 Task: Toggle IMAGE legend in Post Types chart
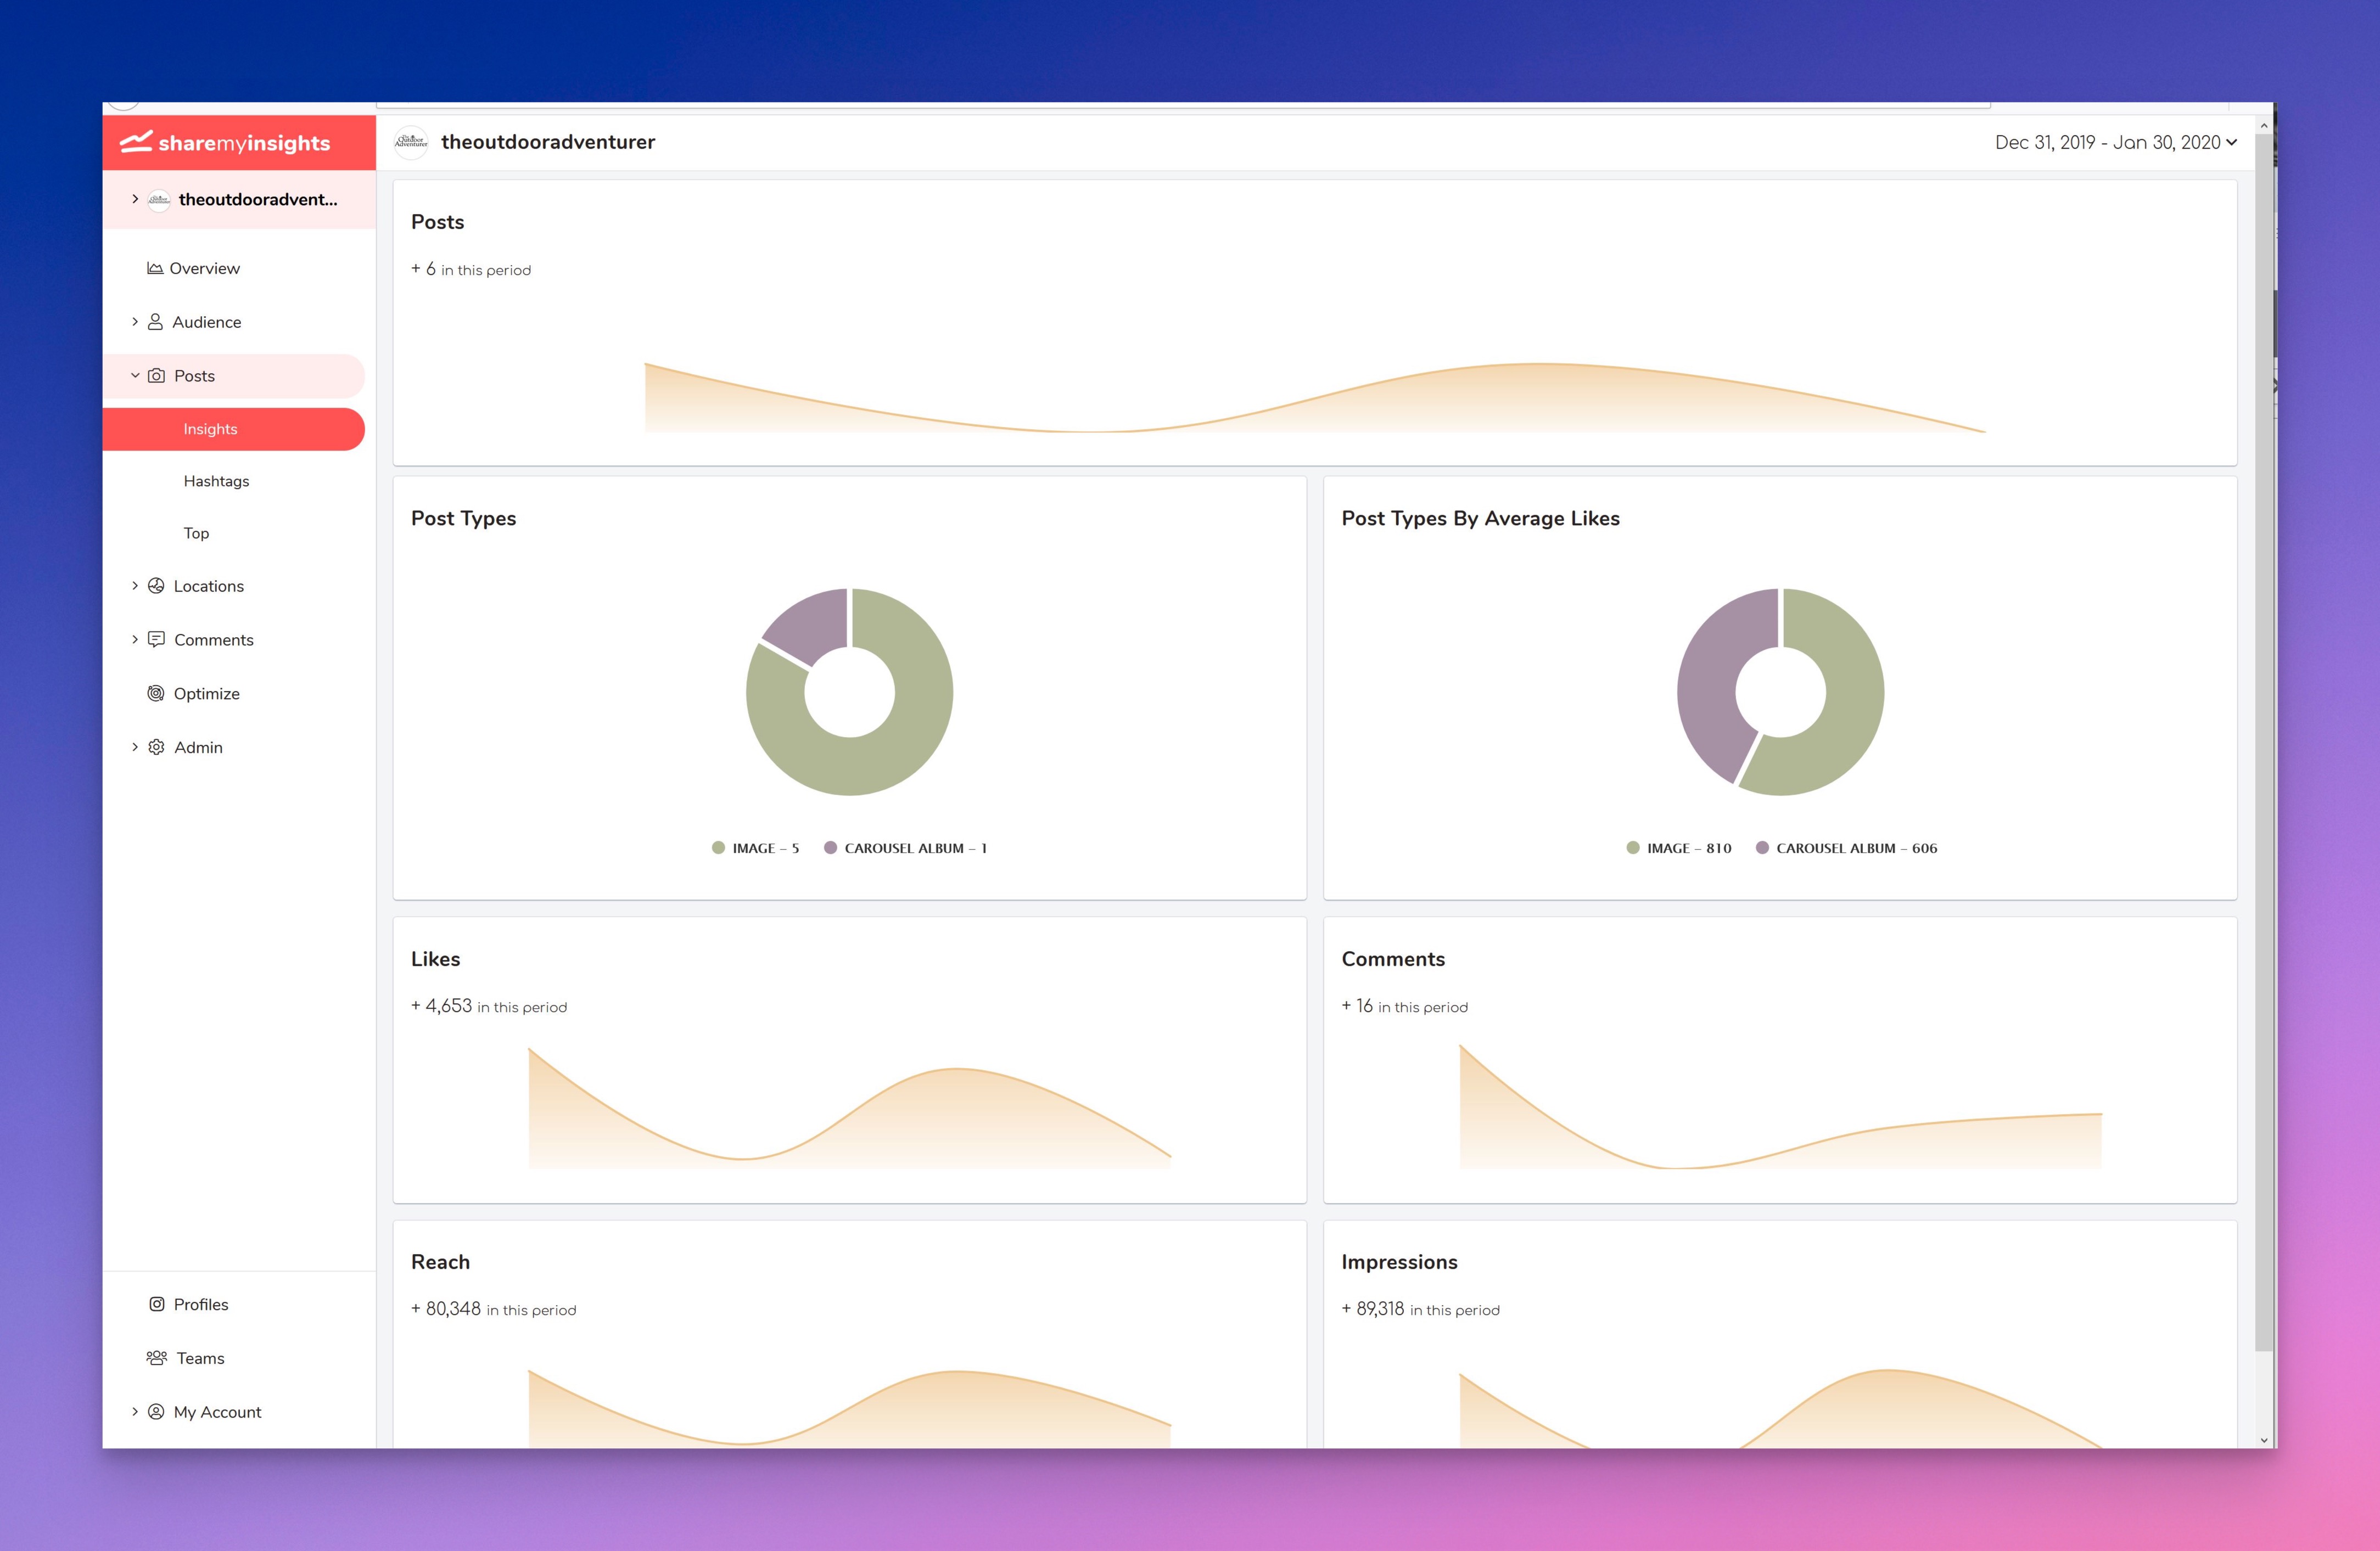coord(756,848)
